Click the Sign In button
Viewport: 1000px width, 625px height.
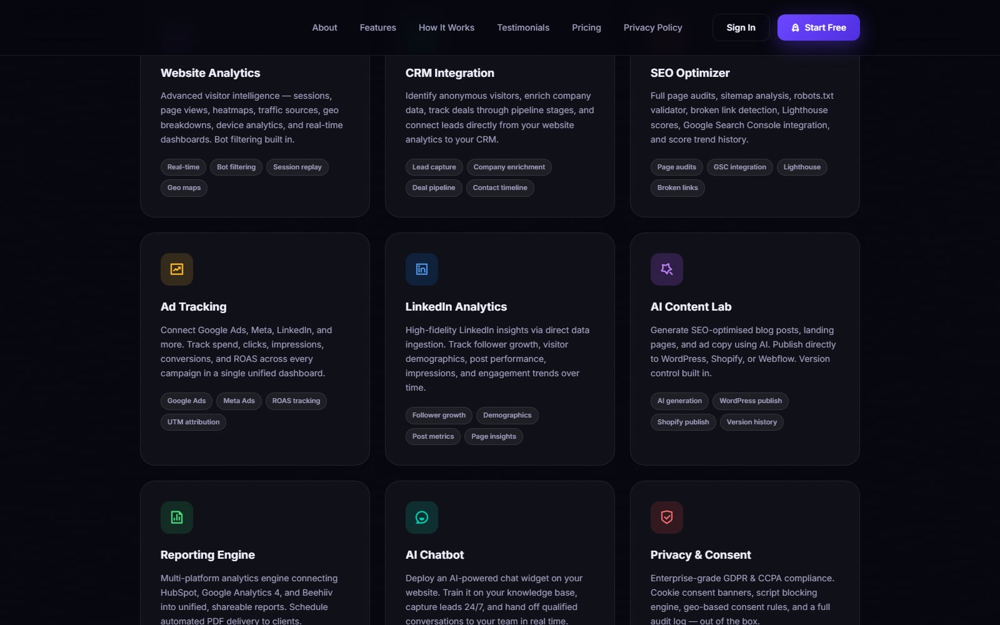741,27
